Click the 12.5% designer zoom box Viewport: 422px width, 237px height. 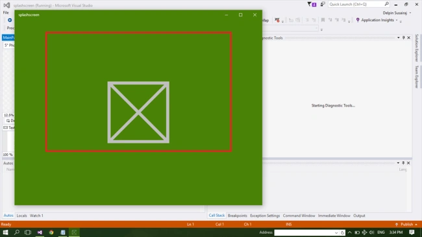[8, 115]
